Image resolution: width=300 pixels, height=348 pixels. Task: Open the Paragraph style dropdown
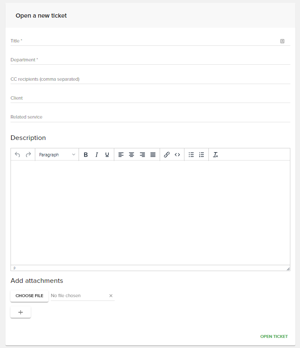[57, 154]
